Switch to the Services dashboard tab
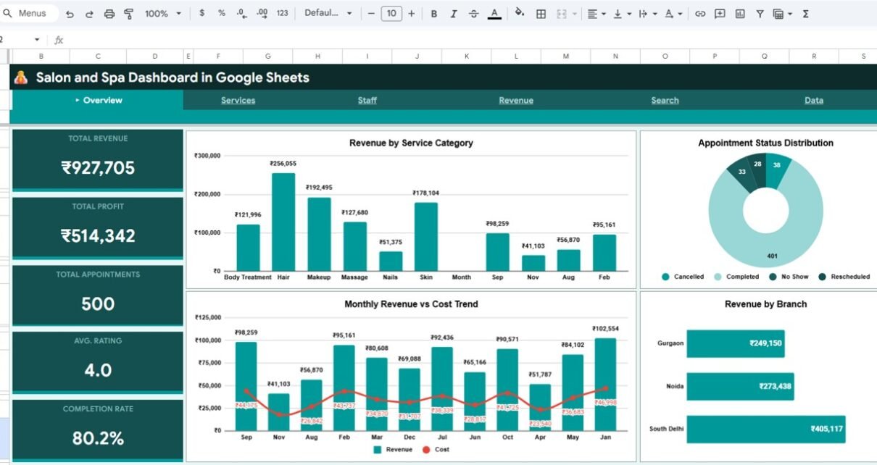This screenshot has height=465, width=877. click(238, 101)
